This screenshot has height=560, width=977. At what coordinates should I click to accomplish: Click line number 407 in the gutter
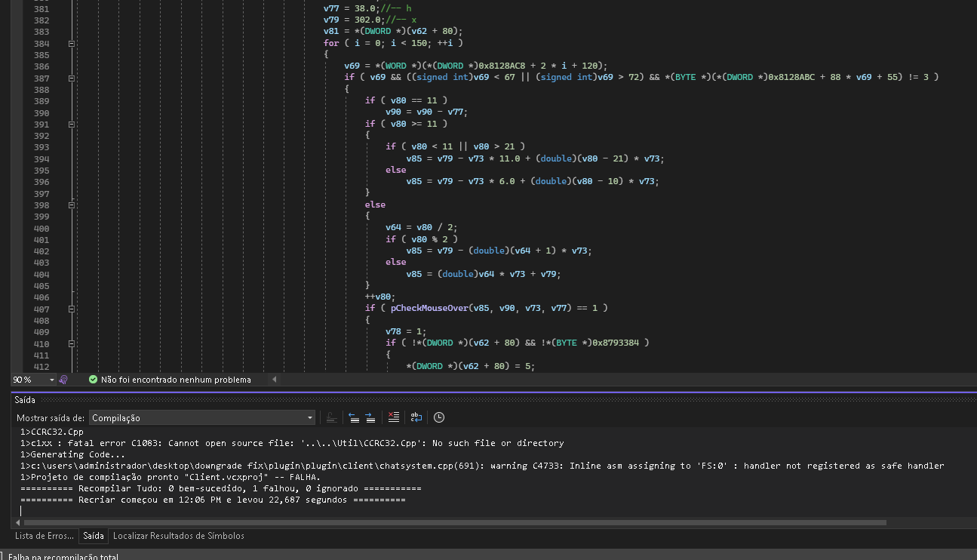[x=42, y=308]
